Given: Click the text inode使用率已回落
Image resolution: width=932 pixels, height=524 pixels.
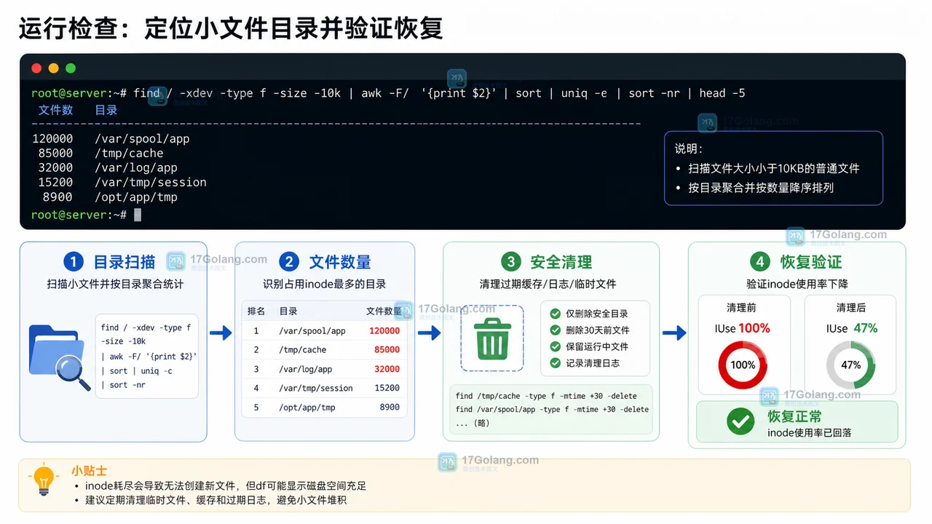Looking at the screenshot, I should [x=809, y=433].
